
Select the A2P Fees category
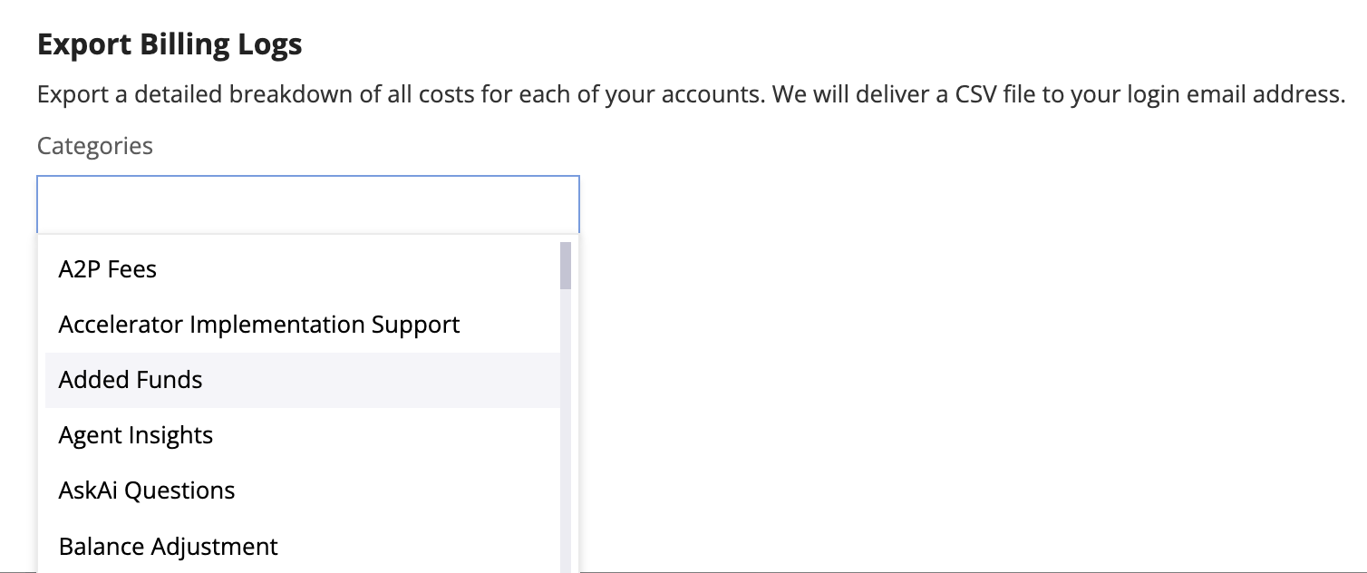click(x=108, y=269)
